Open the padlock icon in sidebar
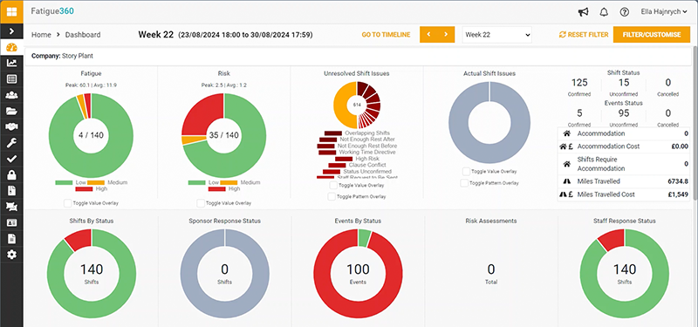Viewport: 698px width, 327px height. coord(11,175)
